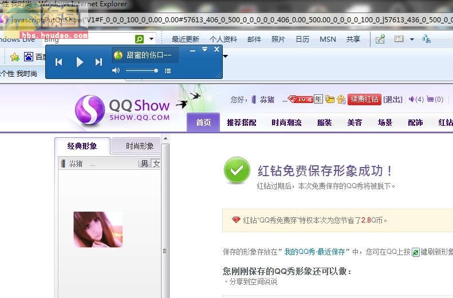Screen dimensions: 453x298
Task: Click 分享到空间说说
Action: [253, 281]
